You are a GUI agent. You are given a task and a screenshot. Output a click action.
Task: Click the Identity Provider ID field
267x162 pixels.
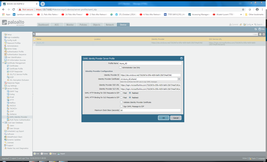point(150,75)
